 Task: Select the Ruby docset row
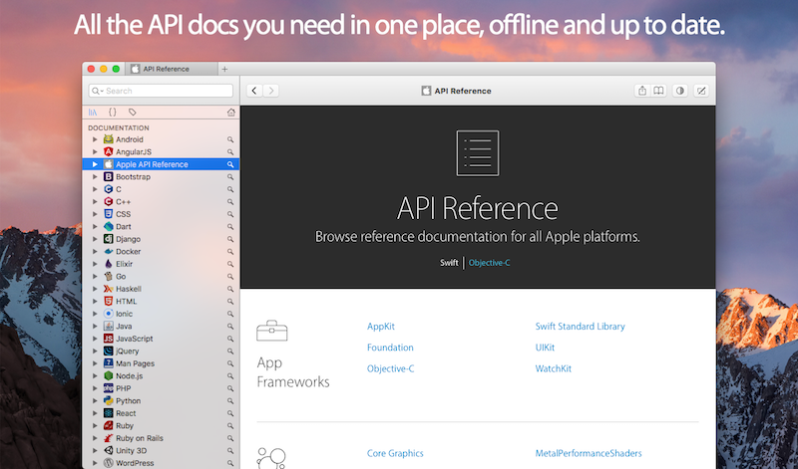click(161, 426)
